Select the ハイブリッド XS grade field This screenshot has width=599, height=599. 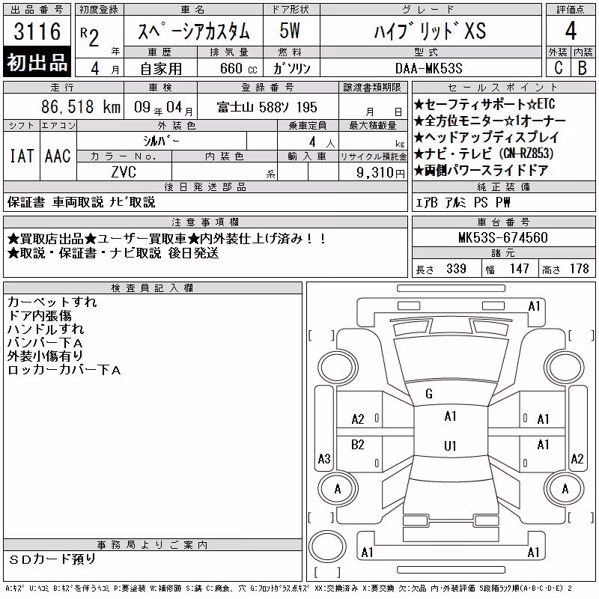click(431, 31)
